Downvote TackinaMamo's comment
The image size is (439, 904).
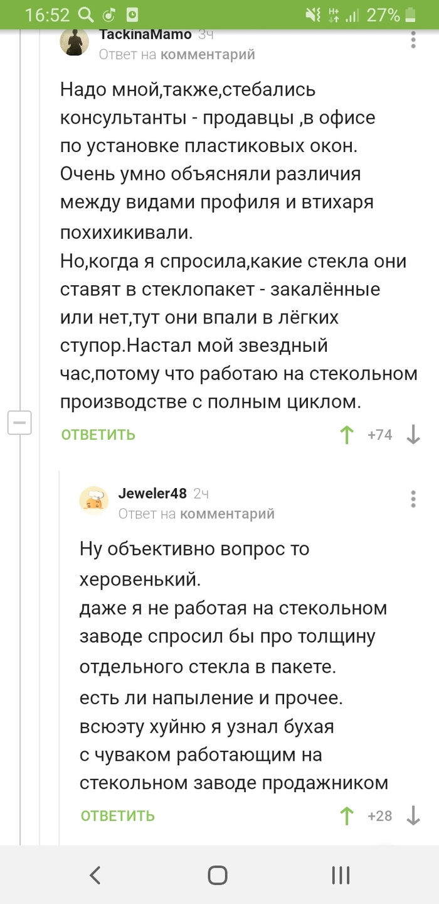coord(412,434)
